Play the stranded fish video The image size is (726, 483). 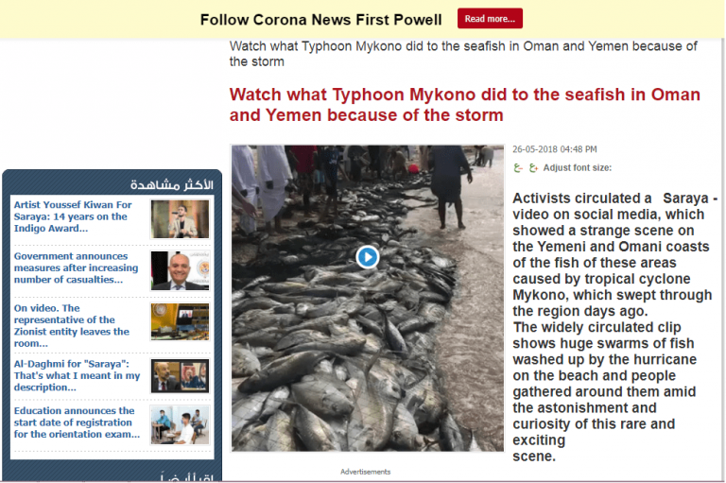click(368, 257)
